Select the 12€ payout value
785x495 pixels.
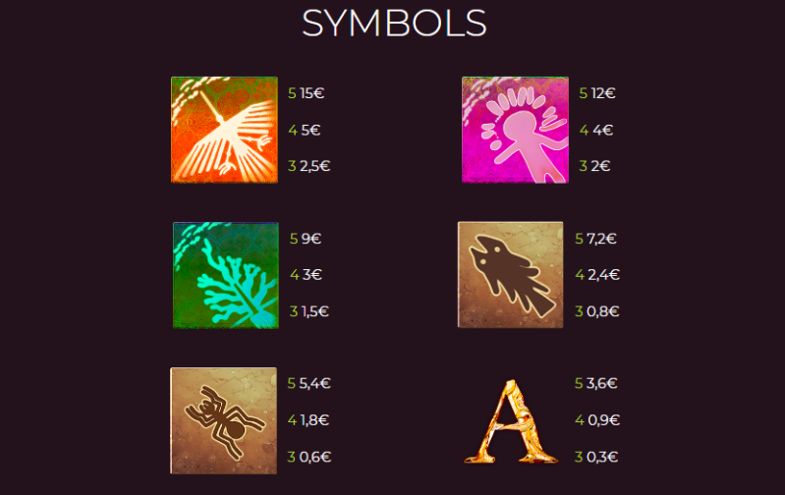603,93
